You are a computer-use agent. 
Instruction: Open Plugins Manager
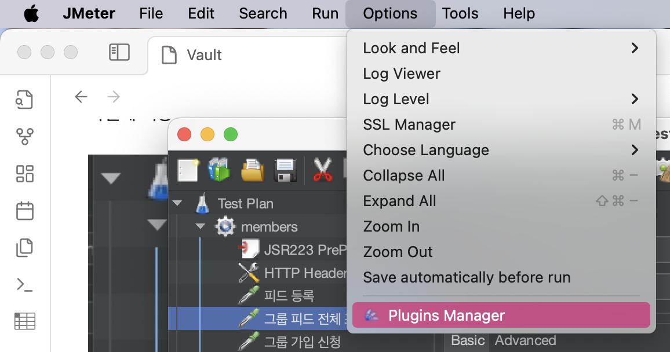tap(501, 316)
